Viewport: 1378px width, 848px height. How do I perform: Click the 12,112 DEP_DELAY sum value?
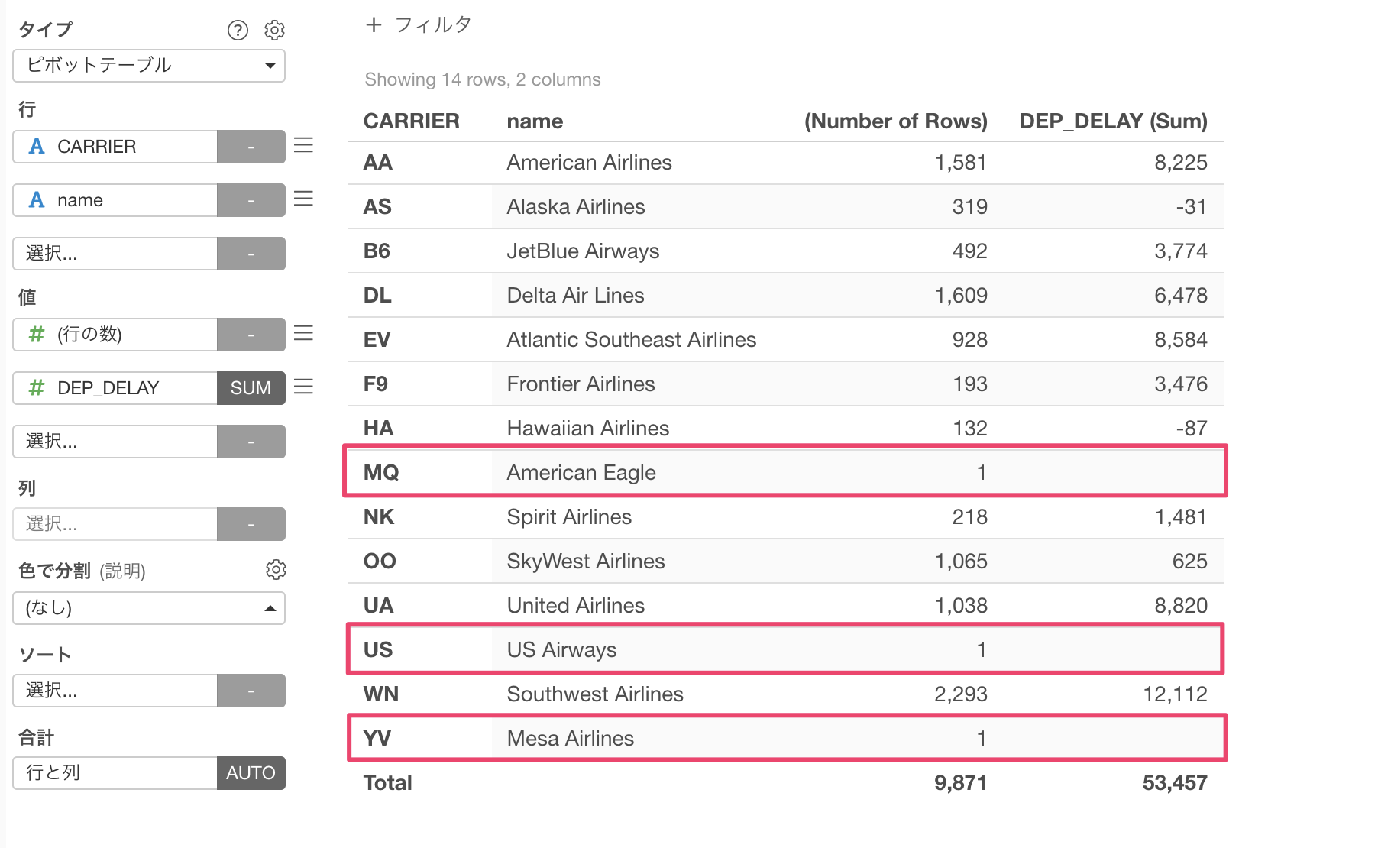(1175, 694)
